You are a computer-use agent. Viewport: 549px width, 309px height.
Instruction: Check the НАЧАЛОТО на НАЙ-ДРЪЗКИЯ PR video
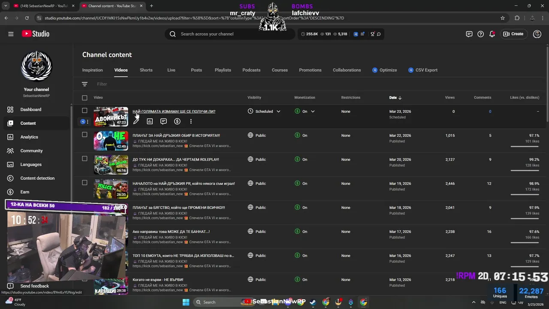[x=84, y=183]
